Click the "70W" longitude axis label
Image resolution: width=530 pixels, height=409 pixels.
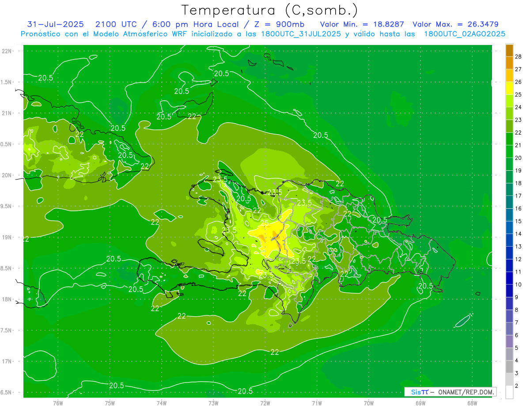(x=369, y=403)
